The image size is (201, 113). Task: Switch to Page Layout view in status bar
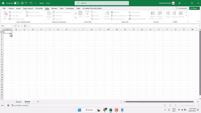170,105
